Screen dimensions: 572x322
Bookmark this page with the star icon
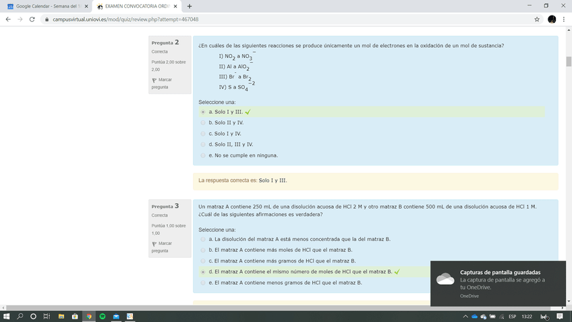537,20
